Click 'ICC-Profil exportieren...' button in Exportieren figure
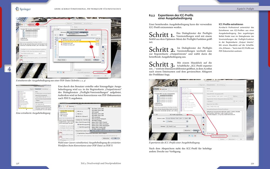The height and width of the screenshot is (169, 270). (x=219, y=136)
